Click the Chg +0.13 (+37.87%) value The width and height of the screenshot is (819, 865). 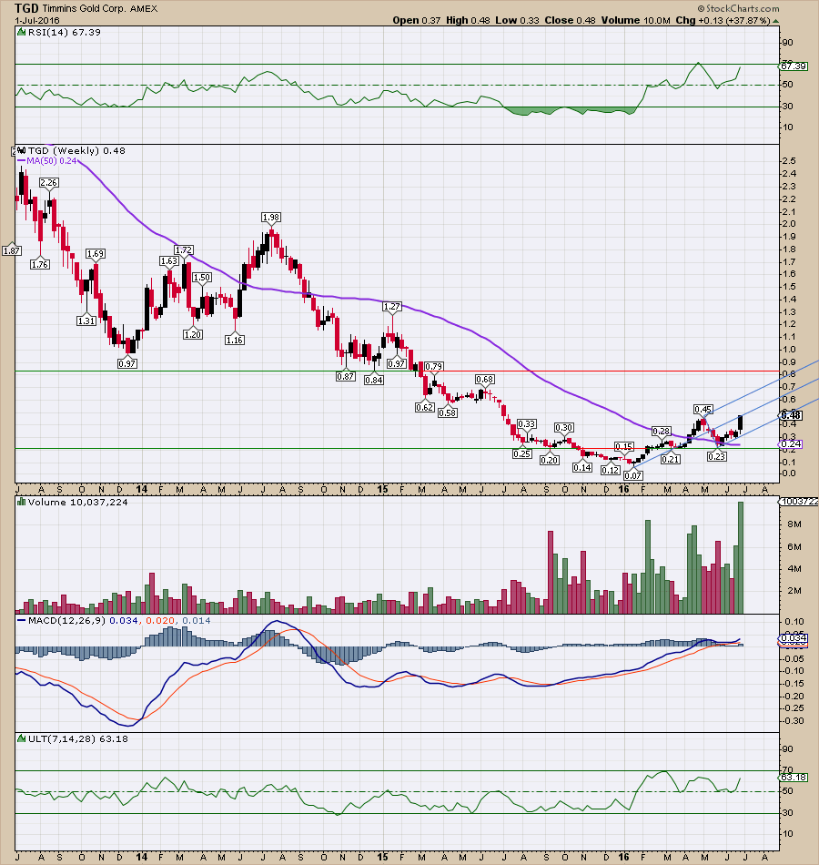click(x=723, y=20)
